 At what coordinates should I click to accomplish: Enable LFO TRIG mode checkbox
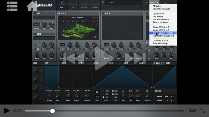103,91
